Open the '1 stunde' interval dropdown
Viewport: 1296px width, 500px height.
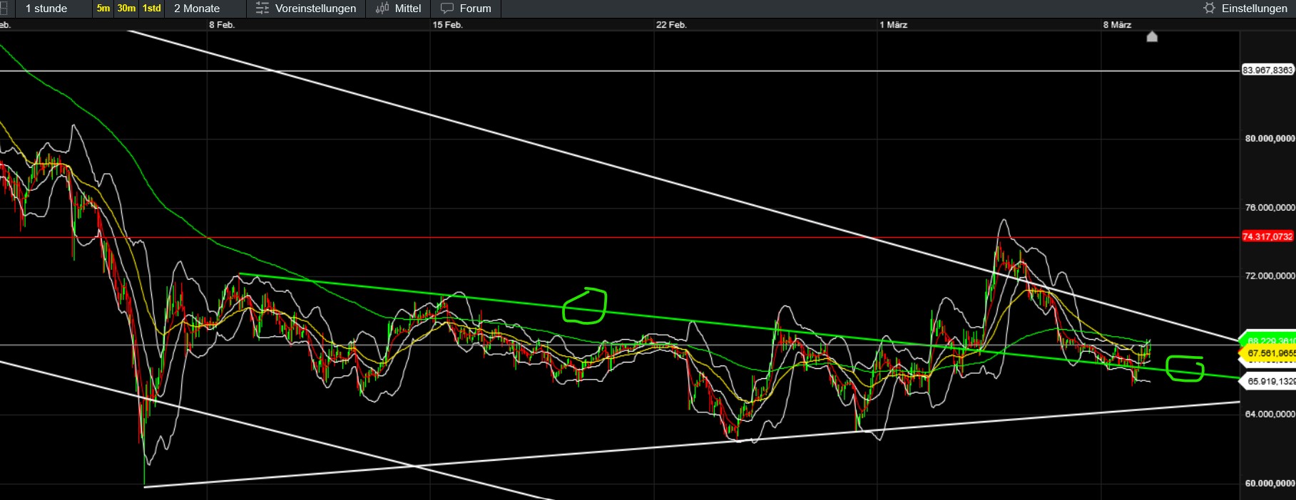point(46,9)
